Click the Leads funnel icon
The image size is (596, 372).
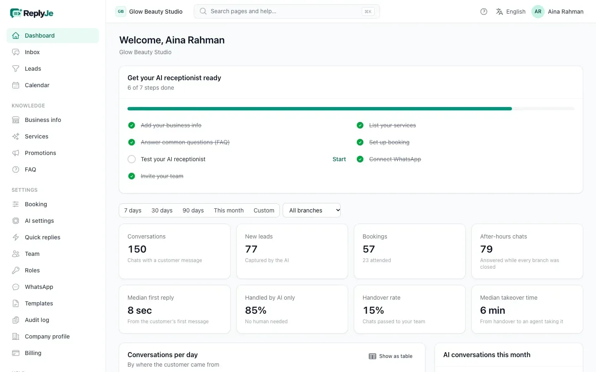click(16, 69)
